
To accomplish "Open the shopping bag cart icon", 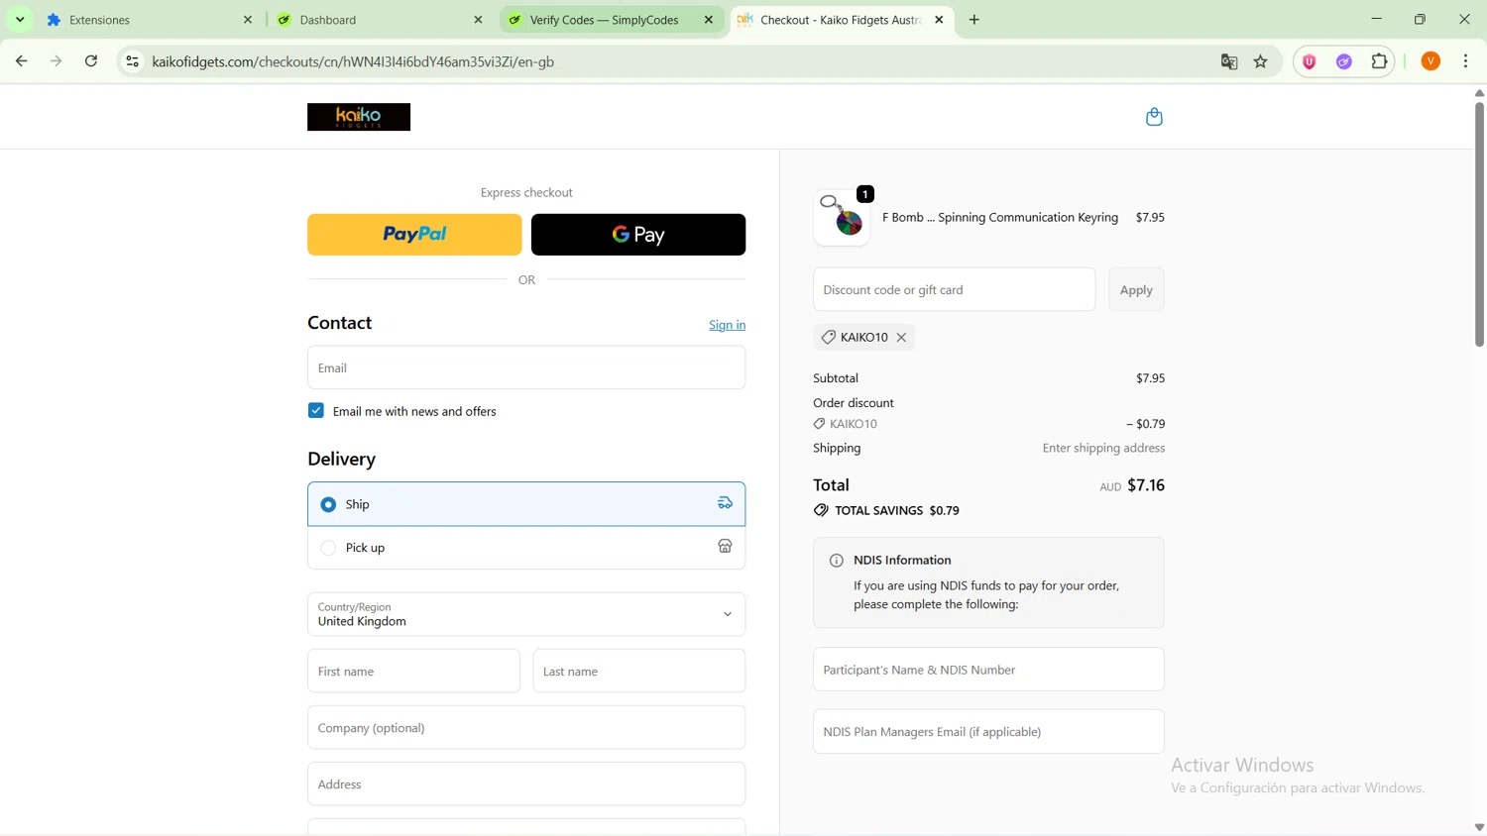I will pos(1154,117).
